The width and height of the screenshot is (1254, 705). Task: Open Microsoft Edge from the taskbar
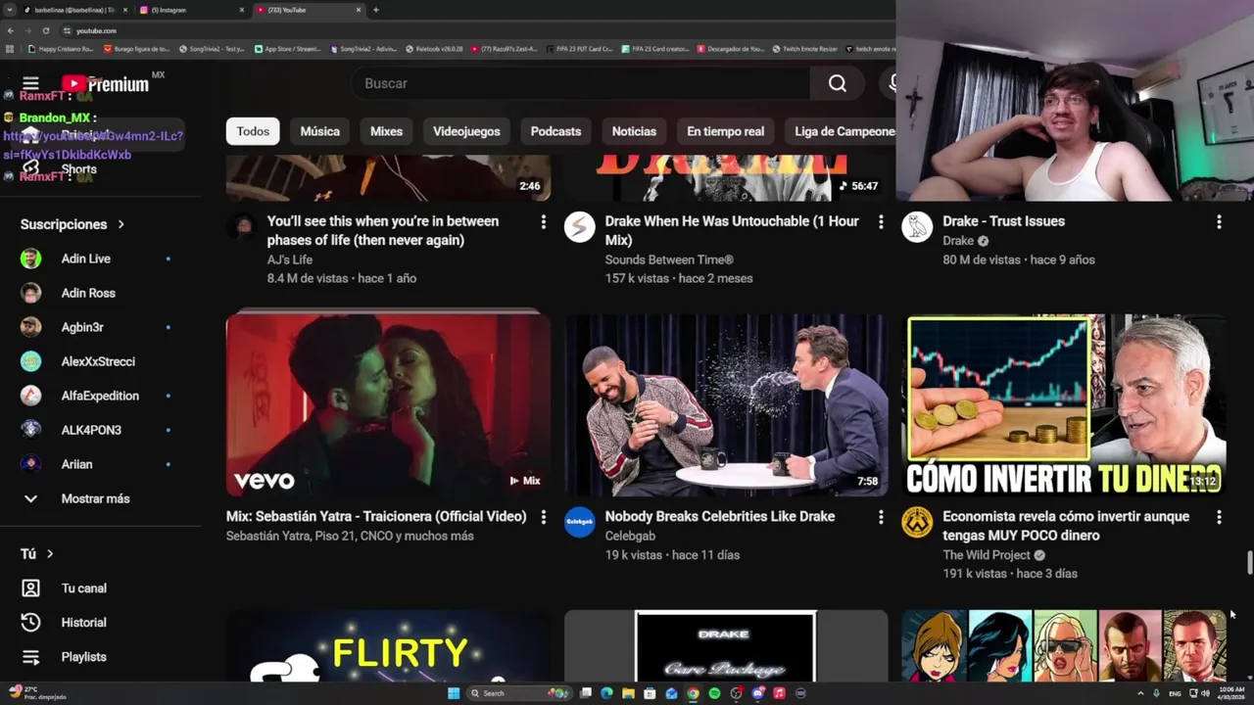click(606, 693)
